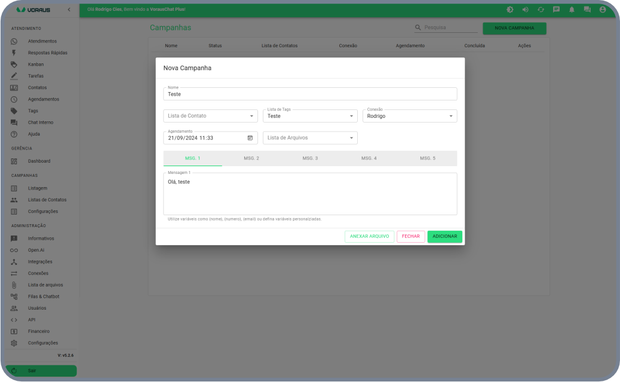
Task: Click the Filas & Chatbot icon
Action: coord(14,297)
